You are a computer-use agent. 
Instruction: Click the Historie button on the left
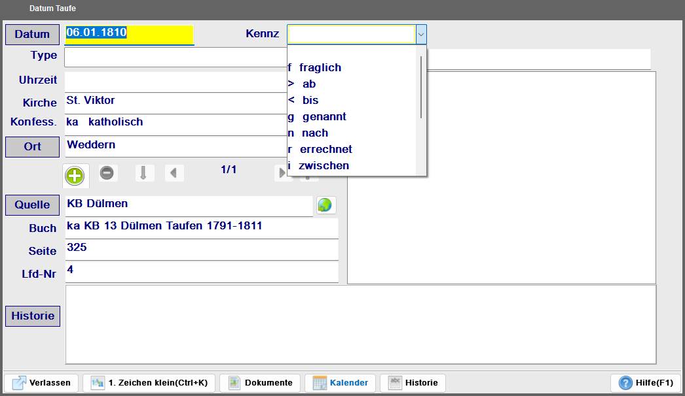[x=32, y=316]
